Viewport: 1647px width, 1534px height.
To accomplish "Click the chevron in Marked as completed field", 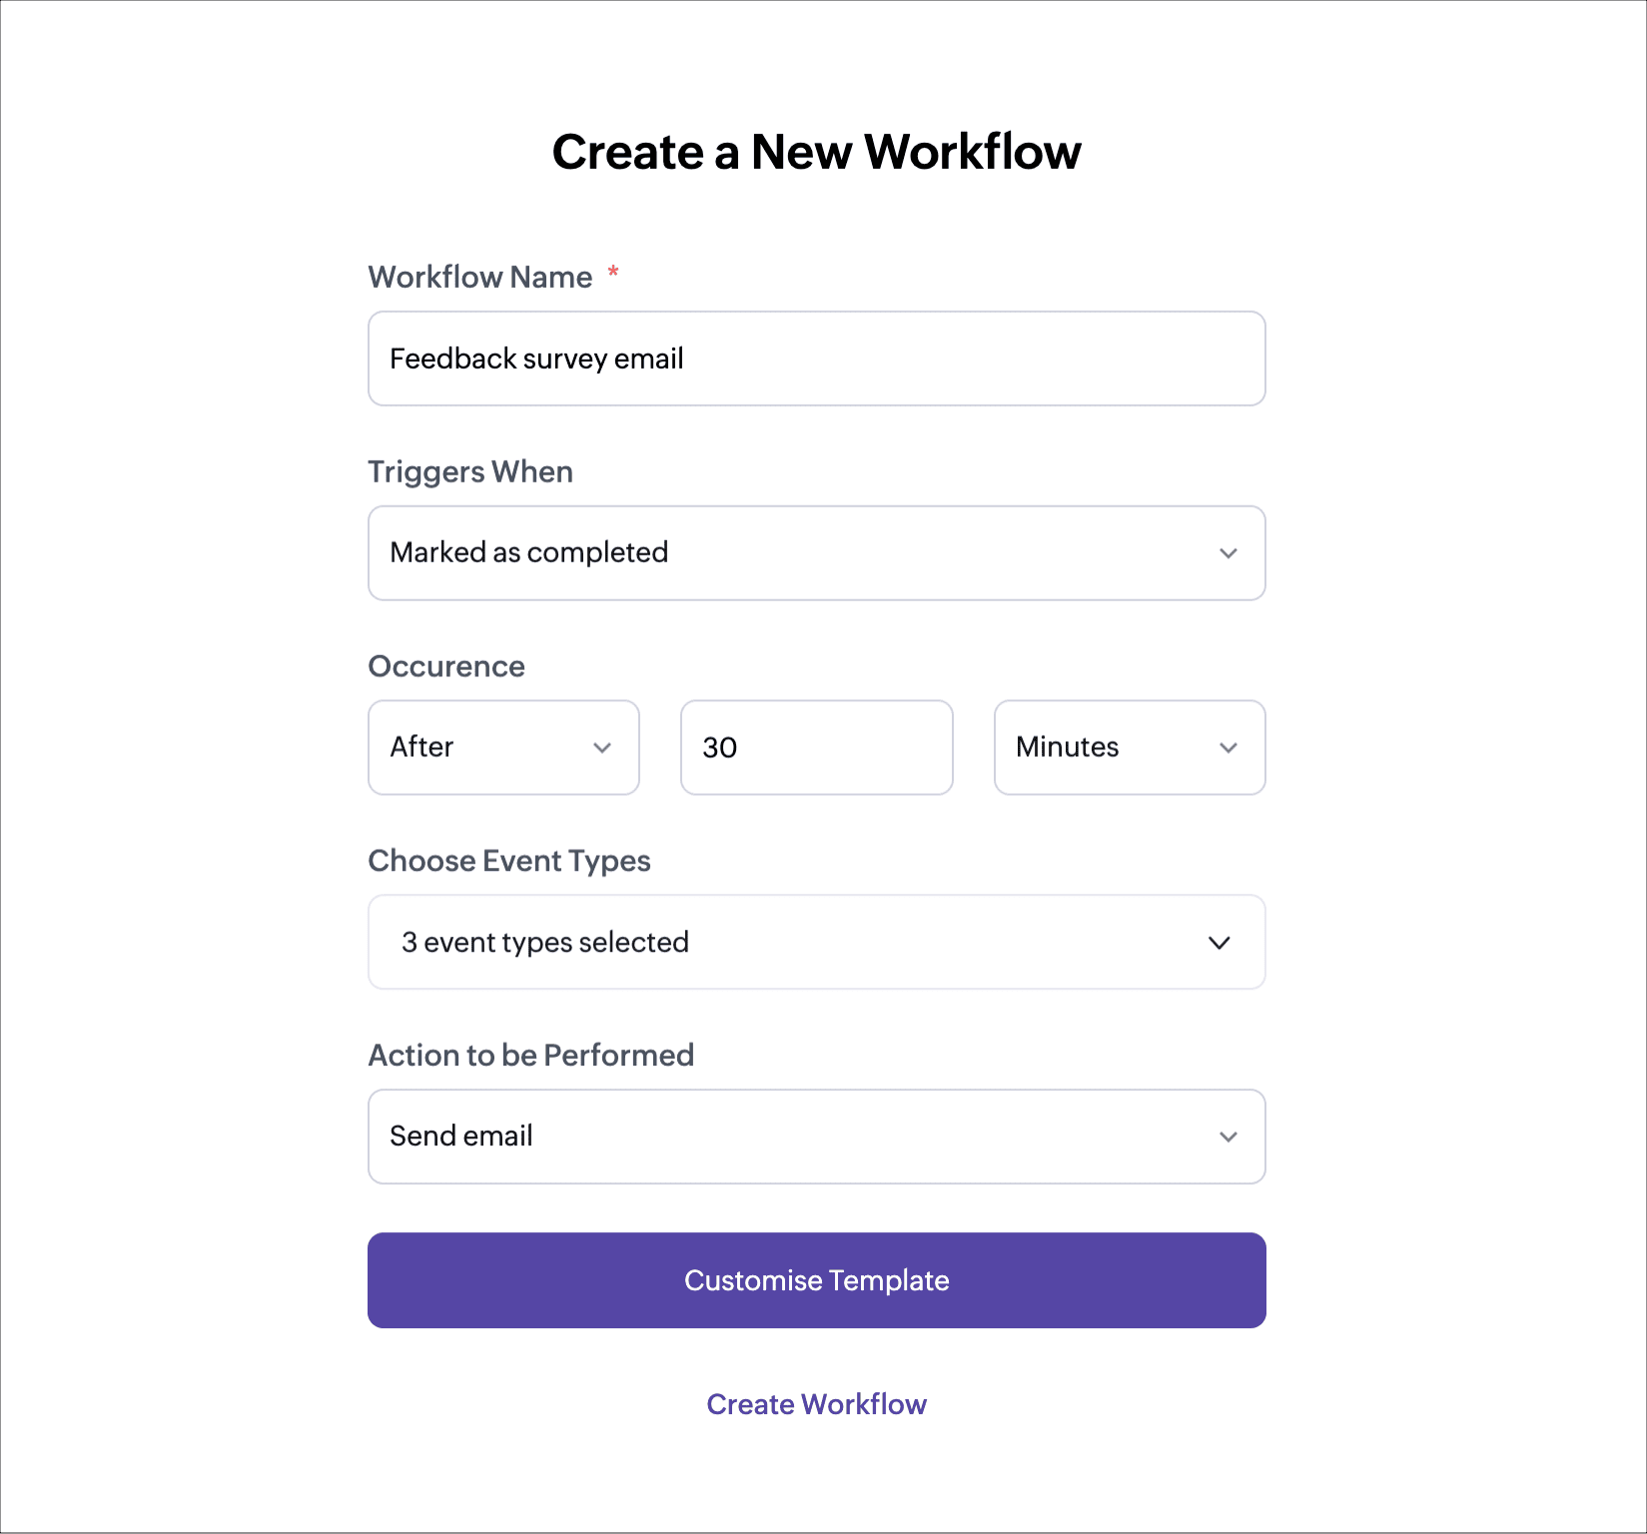I will tap(1229, 553).
